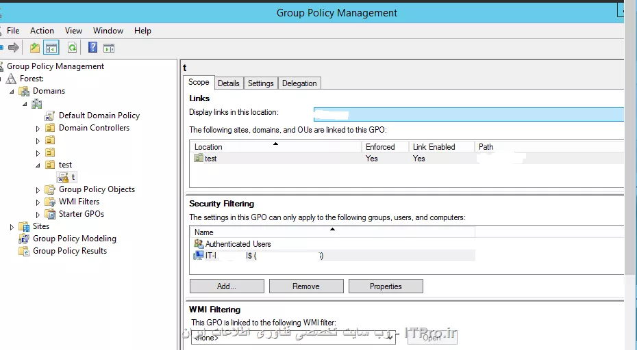Screen dimensions: 637x350
Task: Open the Action menu
Action: pos(42,31)
